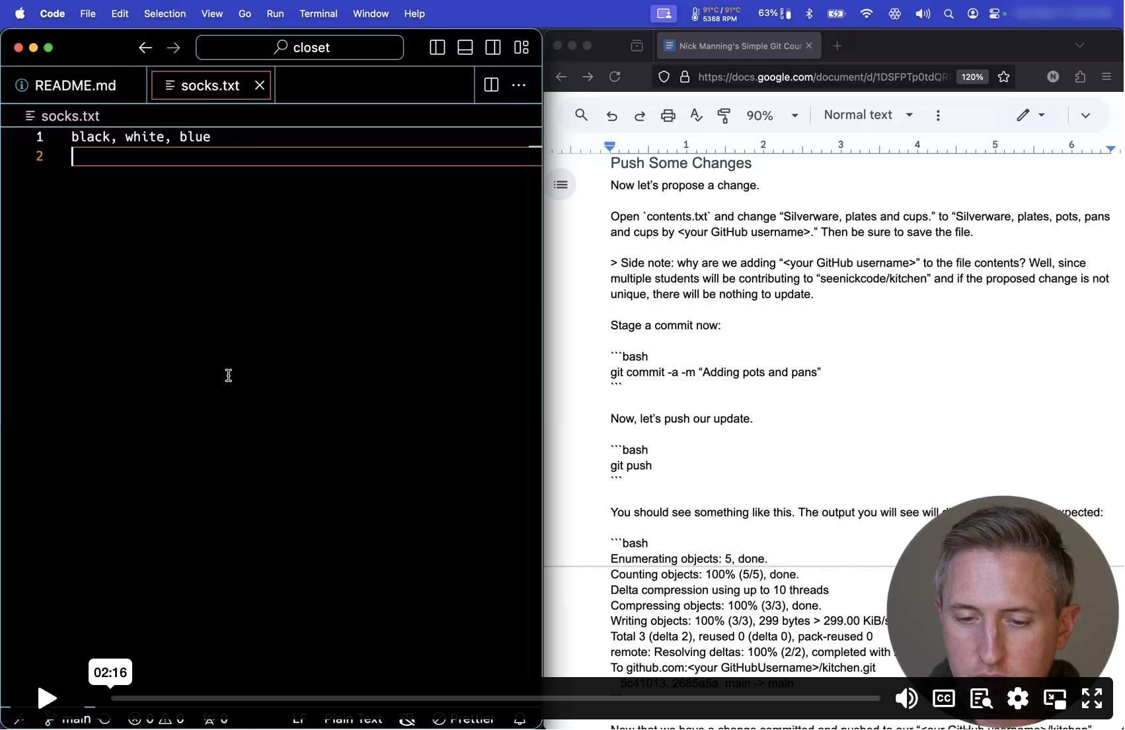Click the Google Docs search menus magnifier
This screenshot has height=730, width=1125.
(582, 115)
